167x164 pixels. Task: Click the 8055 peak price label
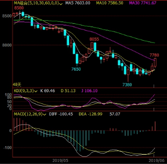coord(94,39)
